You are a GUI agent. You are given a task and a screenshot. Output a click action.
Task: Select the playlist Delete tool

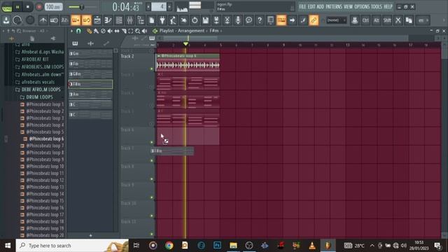coord(103,31)
